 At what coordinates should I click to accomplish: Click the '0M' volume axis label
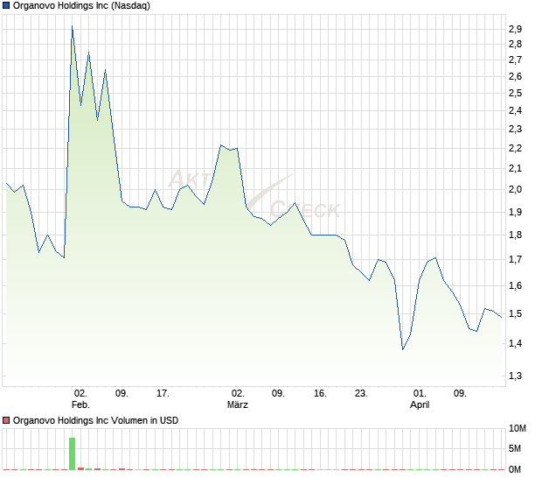point(515,469)
